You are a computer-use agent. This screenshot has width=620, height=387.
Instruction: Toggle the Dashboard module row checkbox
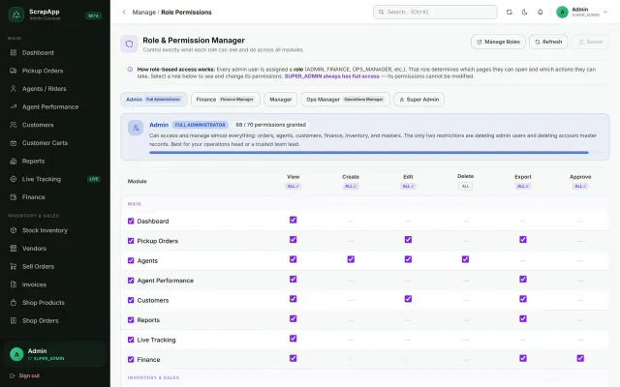(x=131, y=222)
